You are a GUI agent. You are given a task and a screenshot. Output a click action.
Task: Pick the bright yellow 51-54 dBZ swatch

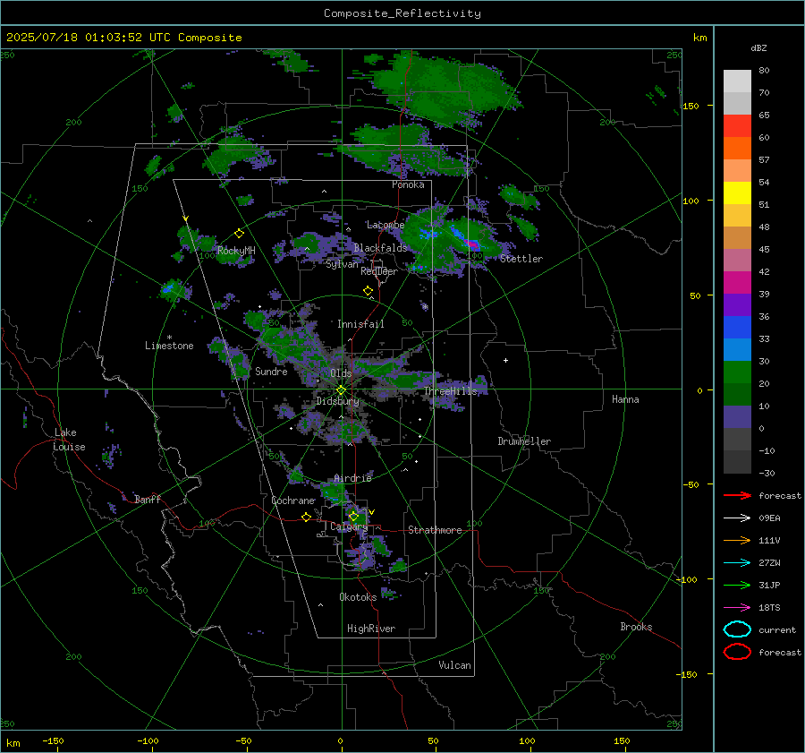[x=737, y=193]
